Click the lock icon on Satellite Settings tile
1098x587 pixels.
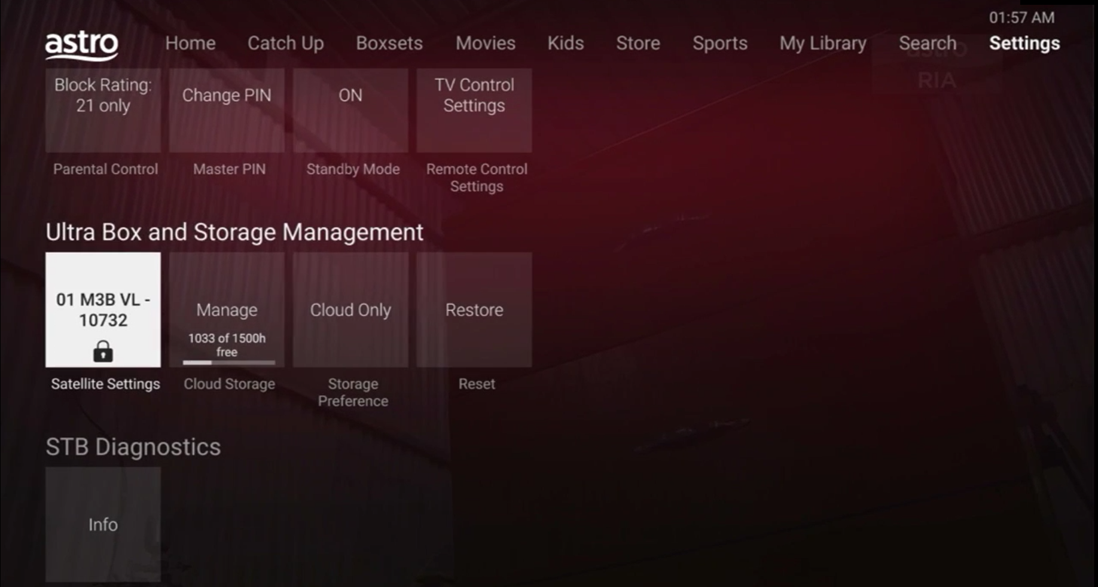pos(103,351)
